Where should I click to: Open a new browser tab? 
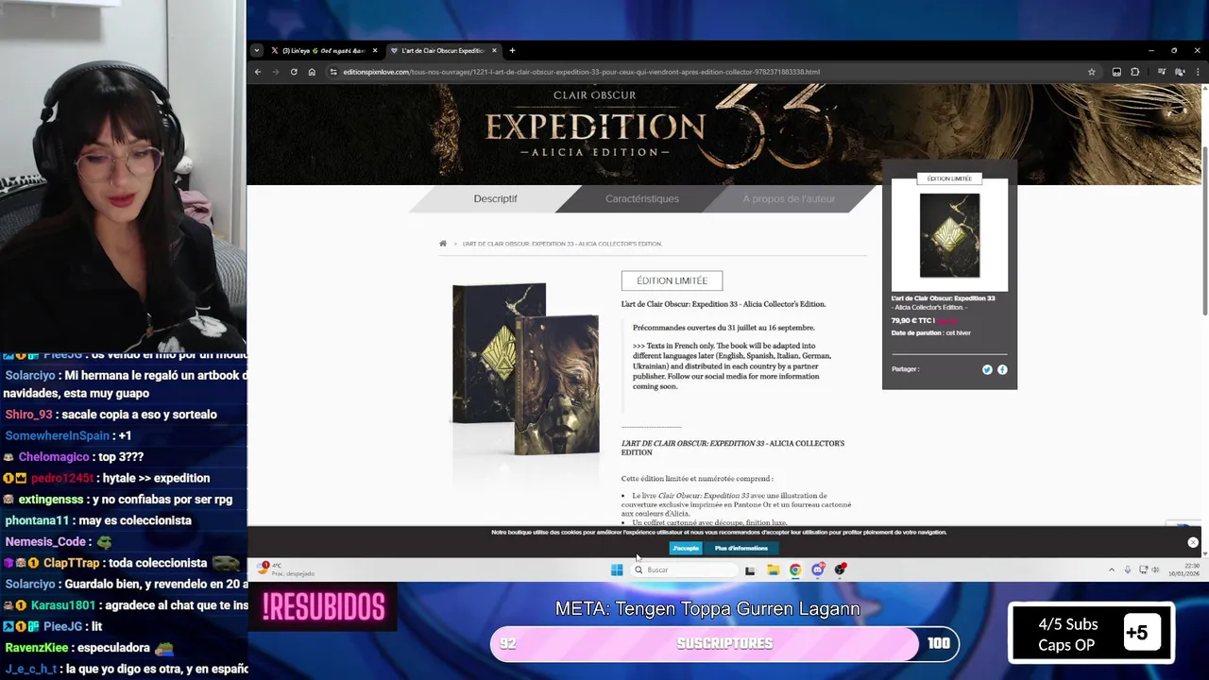coord(512,51)
